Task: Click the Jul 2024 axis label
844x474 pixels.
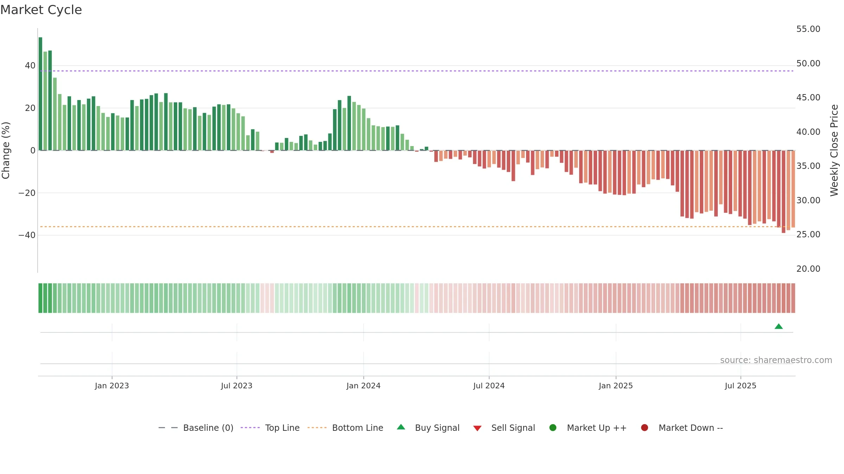Action: click(x=489, y=386)
